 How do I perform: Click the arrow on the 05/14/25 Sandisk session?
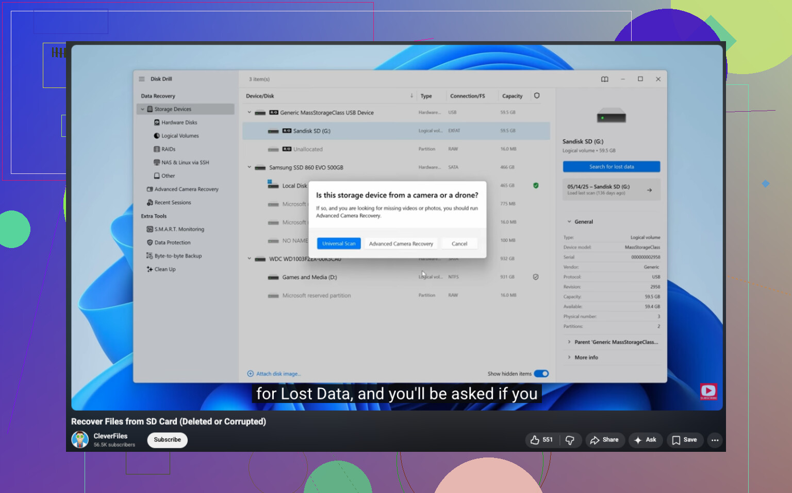(x=649, y=190)
